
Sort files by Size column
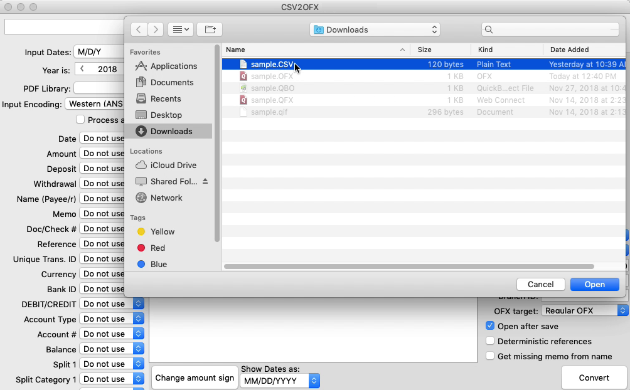tap(440, 50)
